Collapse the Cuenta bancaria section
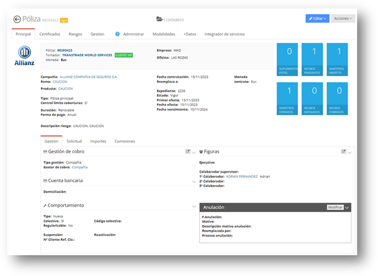Screen dimensions: 378x276 [x=194, y=182]
